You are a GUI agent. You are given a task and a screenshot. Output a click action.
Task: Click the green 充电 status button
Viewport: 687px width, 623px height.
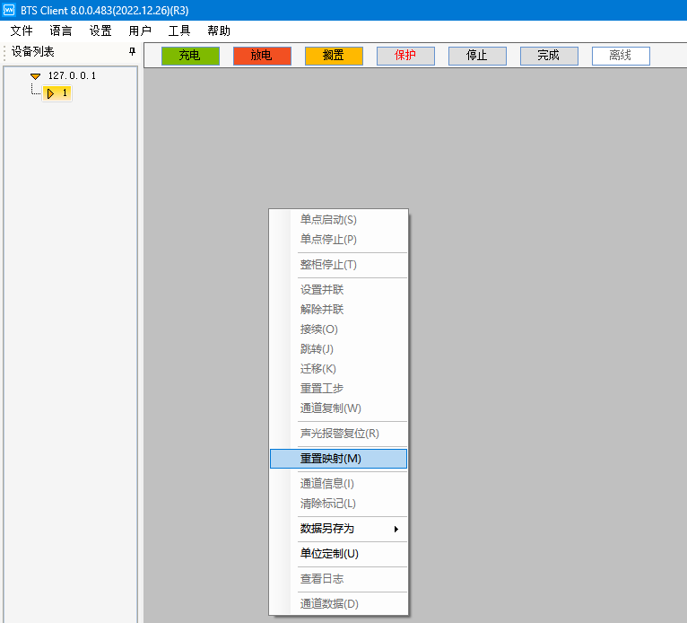coord(190,56)
